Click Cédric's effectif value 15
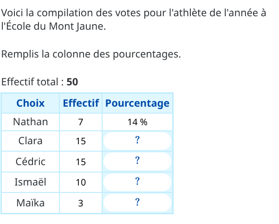The height and width of the screenshot is (224, 279). point(81,162)
